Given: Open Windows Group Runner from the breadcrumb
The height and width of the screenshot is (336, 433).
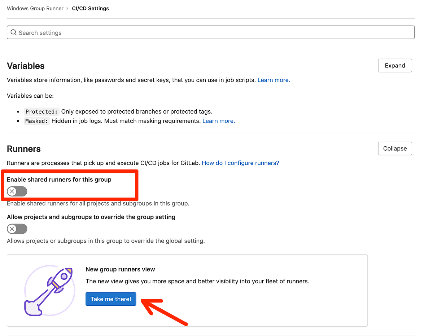Looking at the screenshot, I should tap(35, 8).
